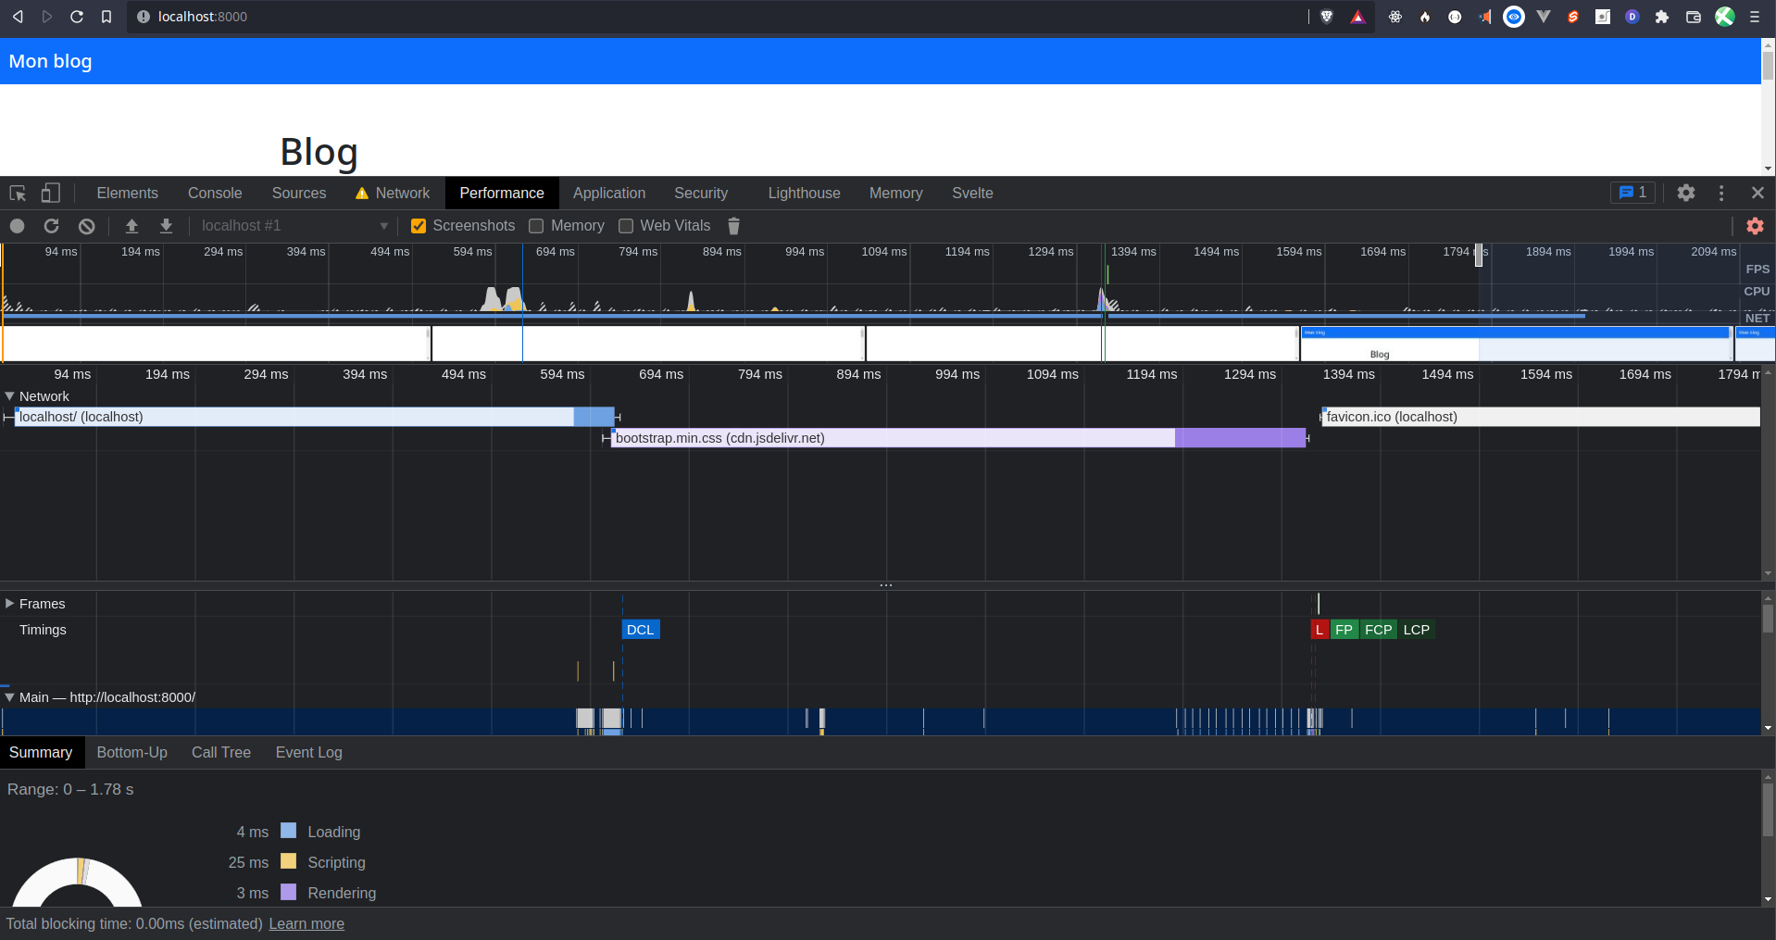Click the FP timing marker
1776x940 pixels.
[1344, 630]
